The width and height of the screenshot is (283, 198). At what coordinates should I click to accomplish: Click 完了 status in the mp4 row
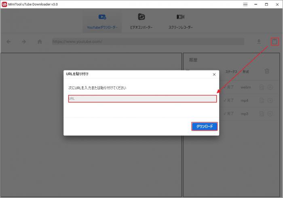[x=229, y=101]
